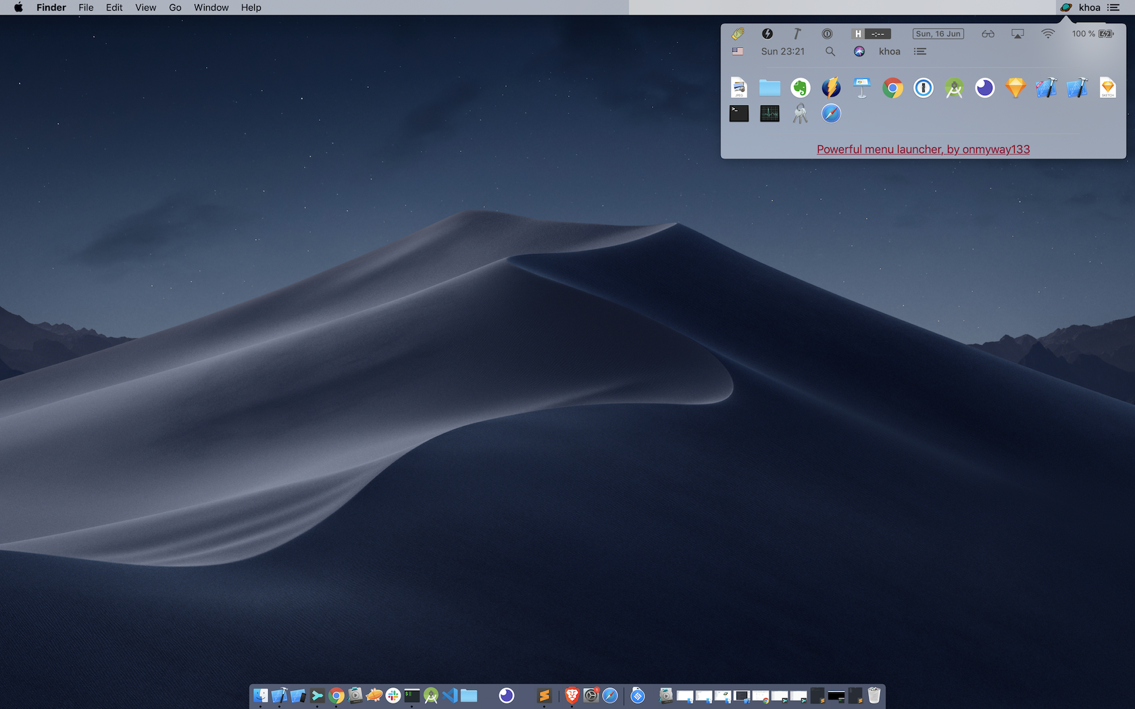Open the Insomnia moon icon
The width and height of the screenshot is (1135, 709).
(984, 88)
